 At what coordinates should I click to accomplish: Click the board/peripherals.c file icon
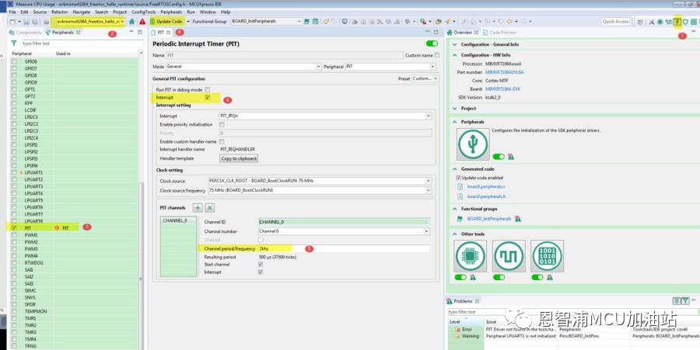point(460,186)
